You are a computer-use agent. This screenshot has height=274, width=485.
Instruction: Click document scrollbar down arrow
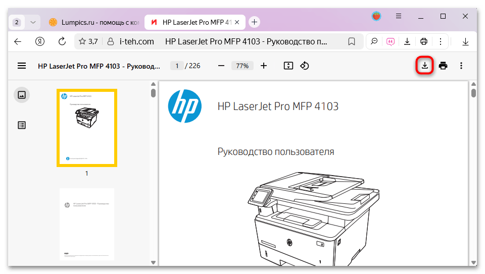[x=473, y=262]
